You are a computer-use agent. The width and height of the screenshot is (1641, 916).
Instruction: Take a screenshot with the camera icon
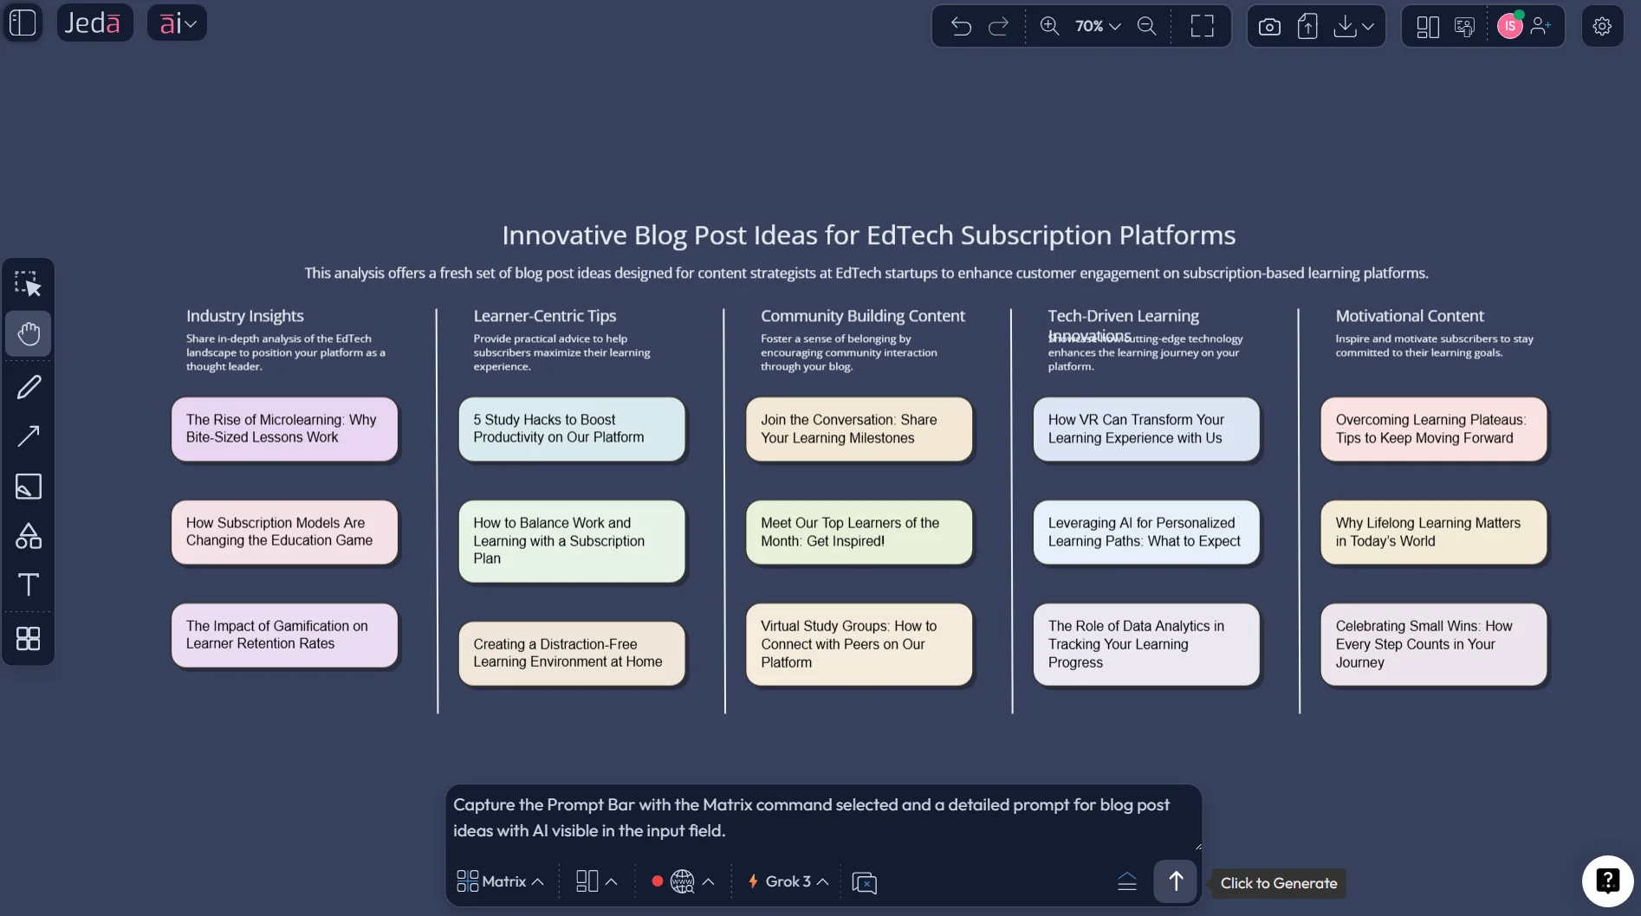point(1268,26)
